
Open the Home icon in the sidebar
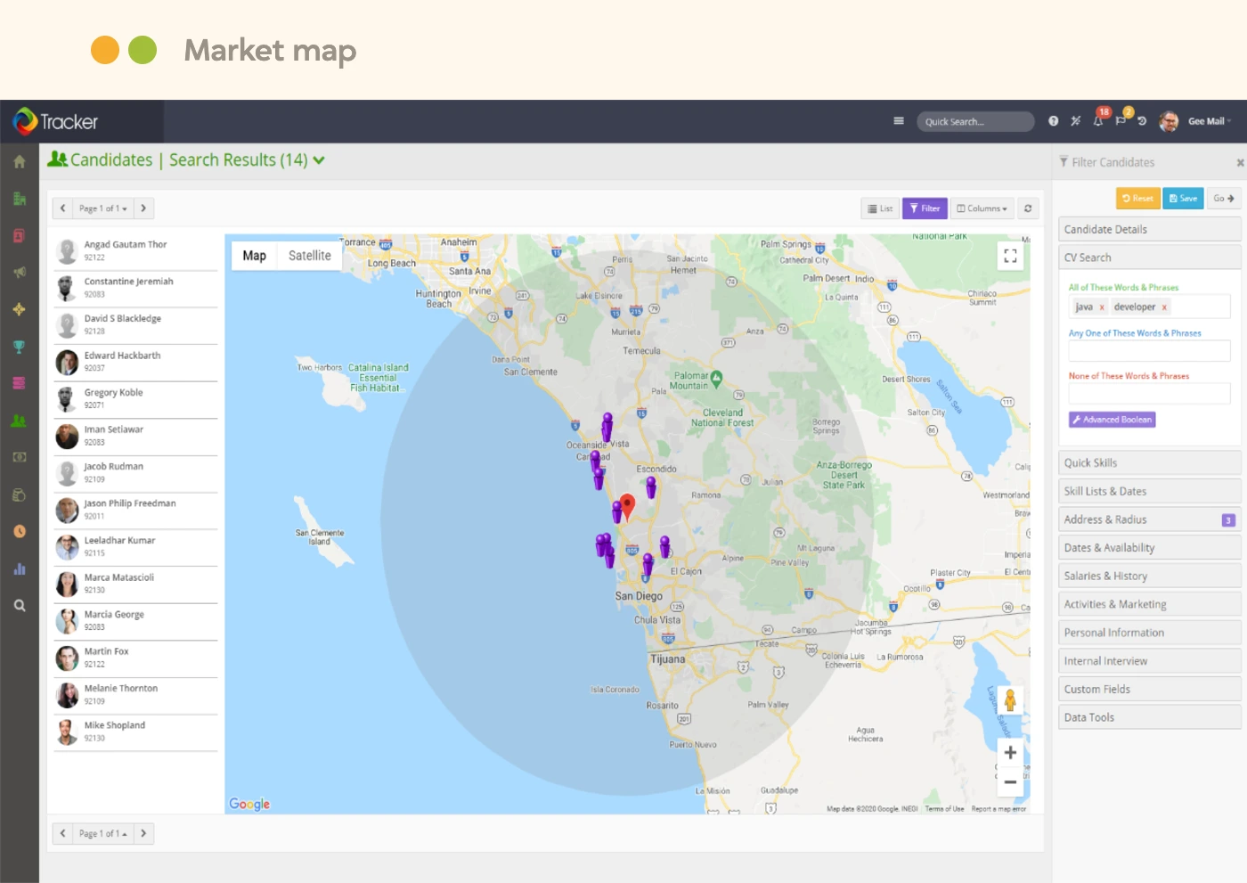pyautogui.click(x=19, y=162)
